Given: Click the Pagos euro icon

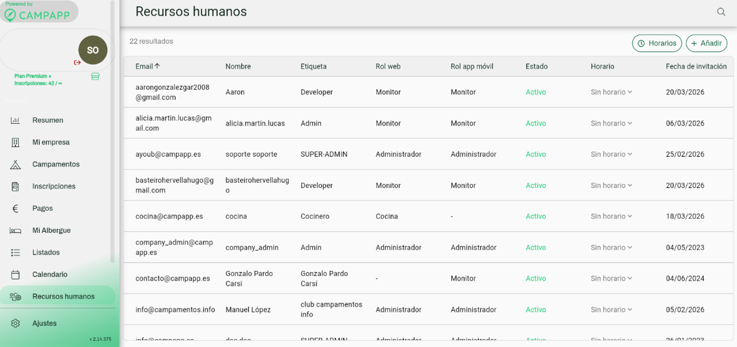Looking at the screenshot, I should (15, 208).
